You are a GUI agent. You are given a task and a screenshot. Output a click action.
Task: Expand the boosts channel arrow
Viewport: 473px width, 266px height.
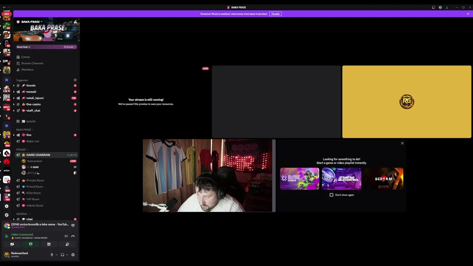tap(14, 85)
